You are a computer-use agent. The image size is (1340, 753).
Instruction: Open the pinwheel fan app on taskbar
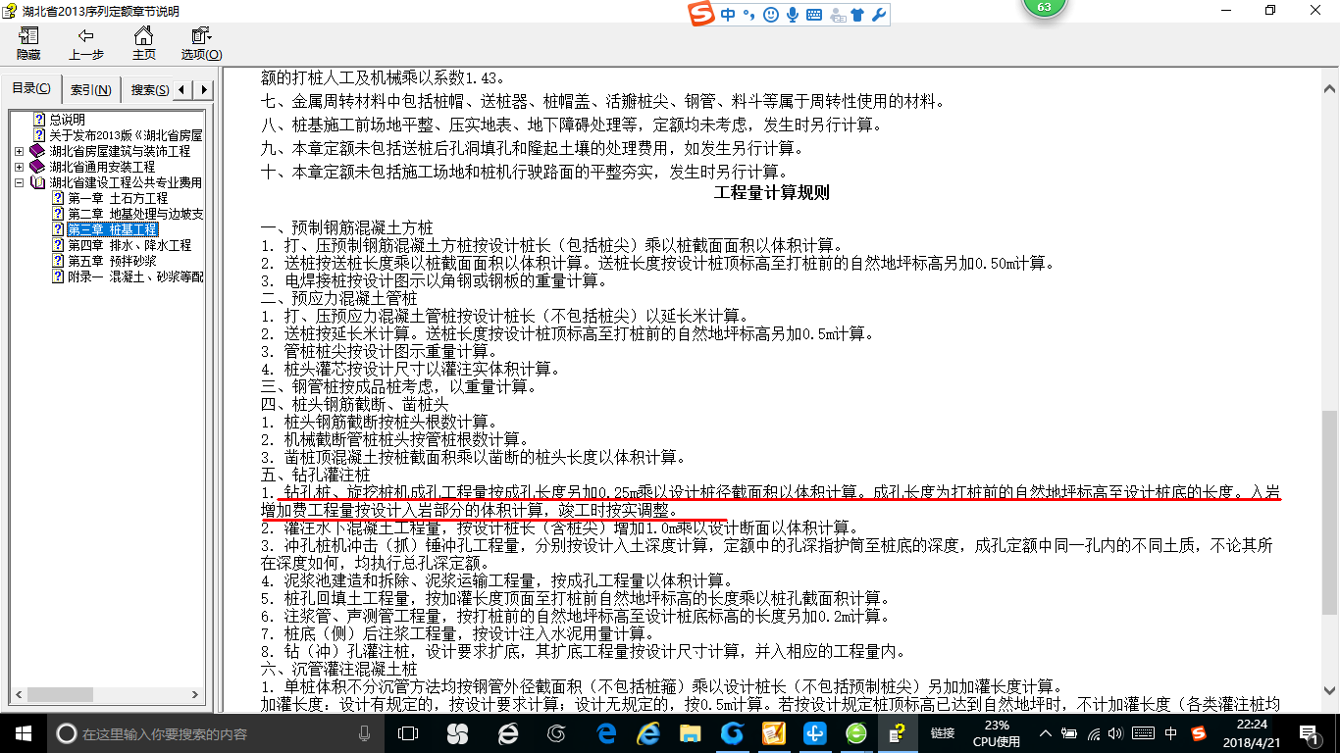(x=457, y=733)
